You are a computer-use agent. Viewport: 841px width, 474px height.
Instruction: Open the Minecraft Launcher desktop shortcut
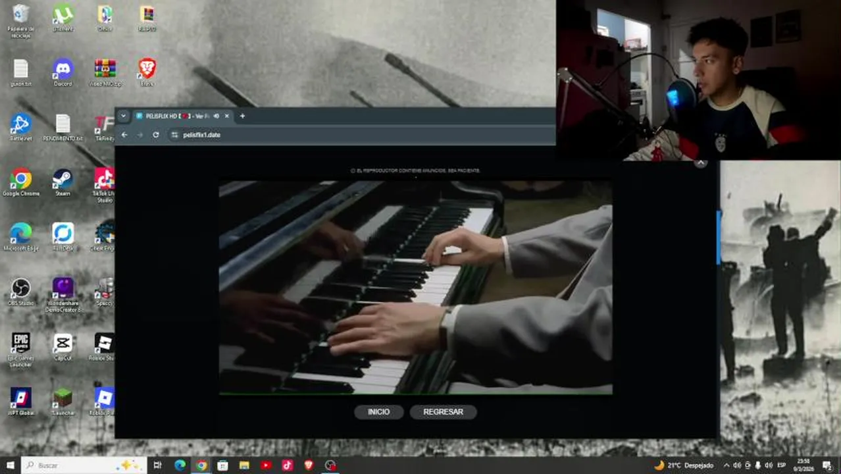(63, 402)
